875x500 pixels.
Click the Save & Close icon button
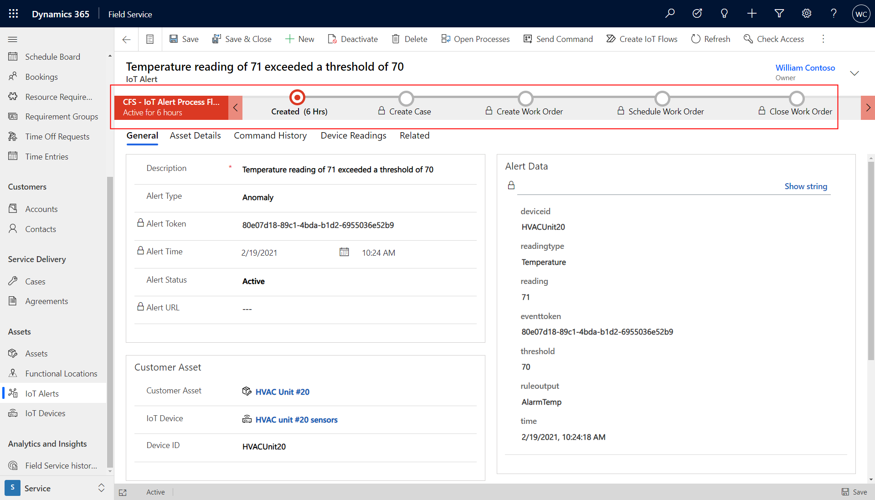[216, 38]
